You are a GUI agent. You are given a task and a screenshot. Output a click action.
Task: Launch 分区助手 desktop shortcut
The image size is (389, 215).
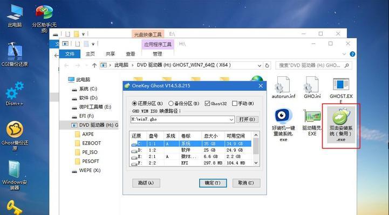pyautogui.click(x=44, y=19)
